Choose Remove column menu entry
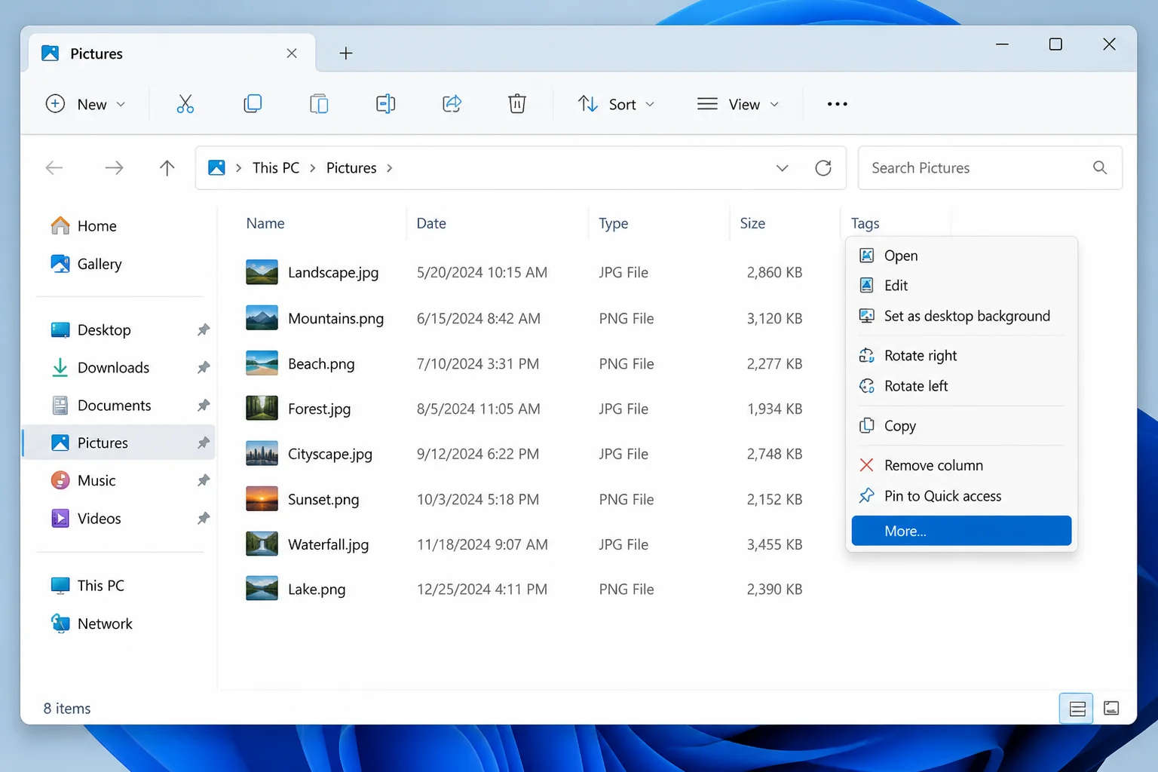This screenshot has width=1158, height=772. click(961, 465)
